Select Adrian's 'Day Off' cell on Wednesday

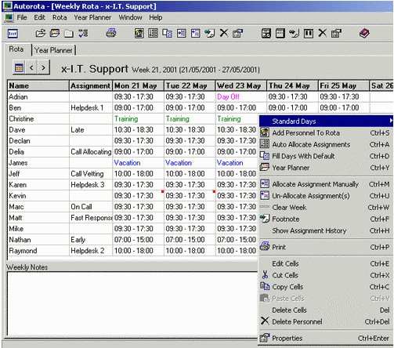tap(240, 96)
